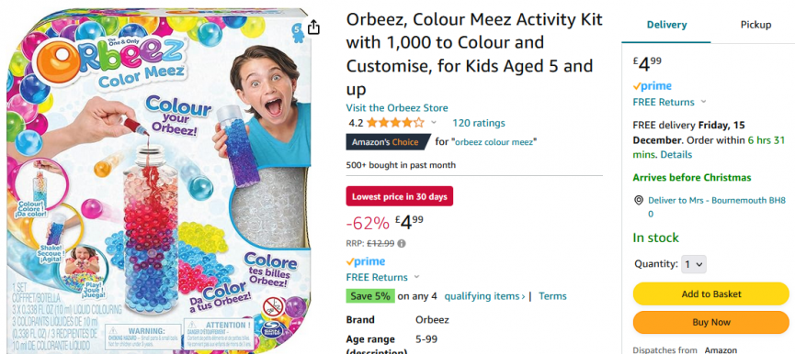The width and height of the screenshot is (795, 354).
Task: Expand FREE Returns in the buy box
Action: (x=703, y=102)
